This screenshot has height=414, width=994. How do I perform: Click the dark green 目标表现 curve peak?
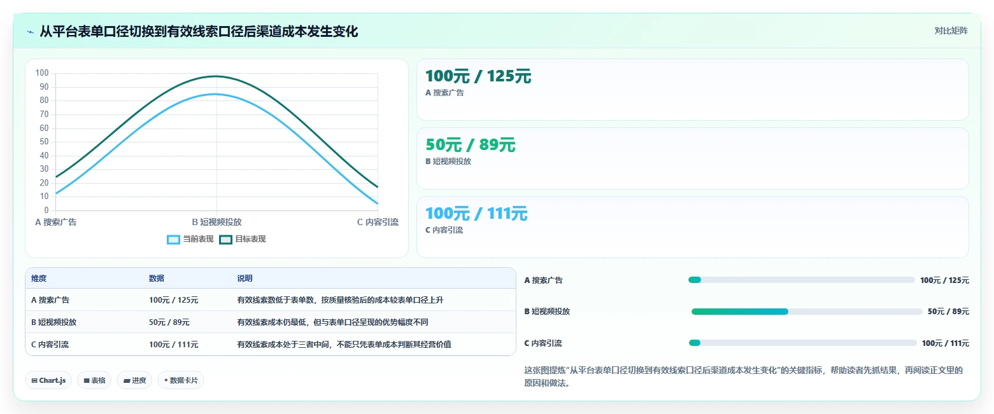[x=217, y=76]
